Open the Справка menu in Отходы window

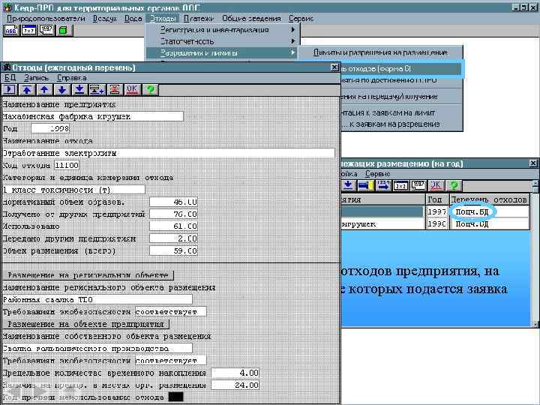[x=72, y=78]
